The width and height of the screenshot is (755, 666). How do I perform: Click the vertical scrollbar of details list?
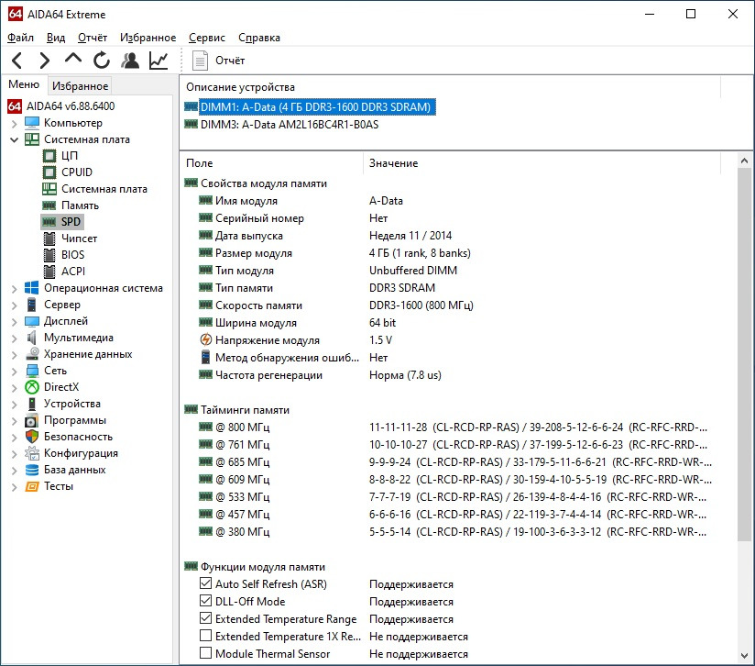point(746,367)
